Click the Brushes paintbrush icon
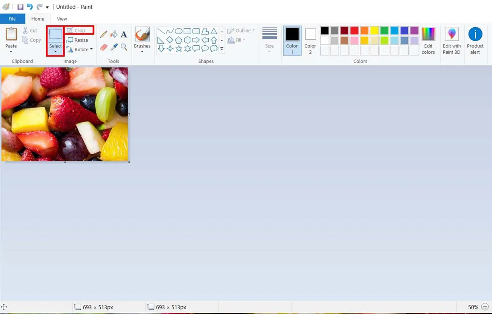The height and width of the screenshot is (314, 492). (142, 34)
